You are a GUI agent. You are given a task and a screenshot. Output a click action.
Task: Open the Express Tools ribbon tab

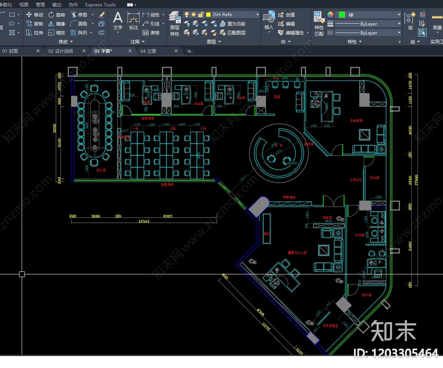click(x=100, y=4)
